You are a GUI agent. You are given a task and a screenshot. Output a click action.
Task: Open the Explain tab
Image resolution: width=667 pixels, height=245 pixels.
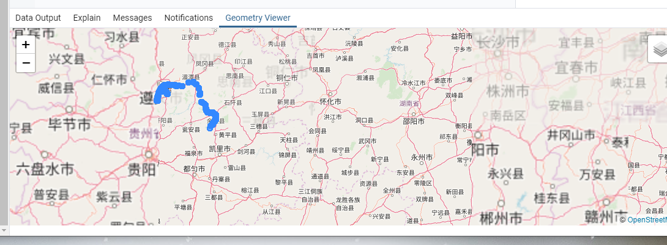coord(87,18)
